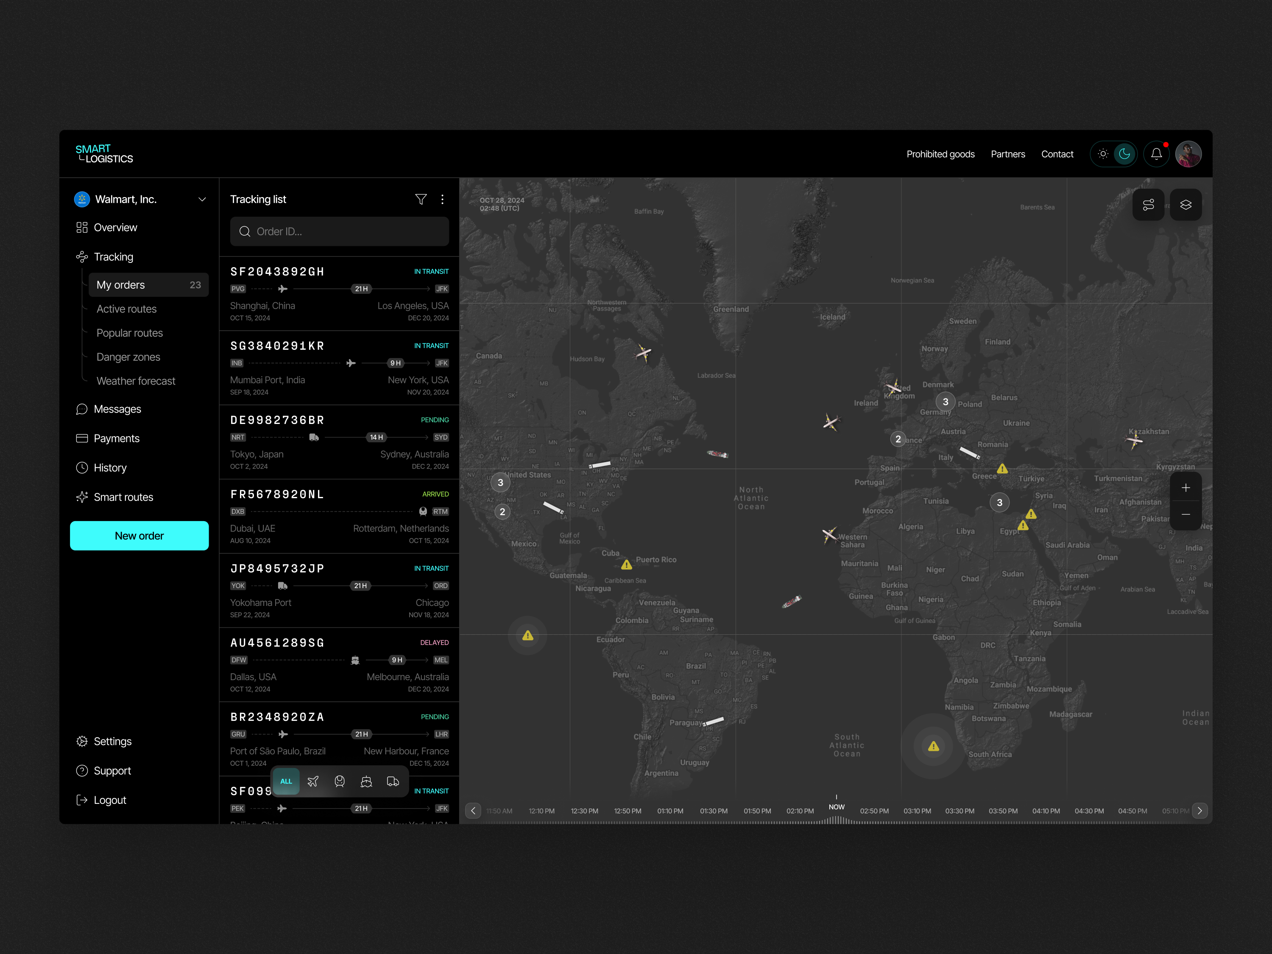Enable the ALL transport filter

(x=286, y=781)
